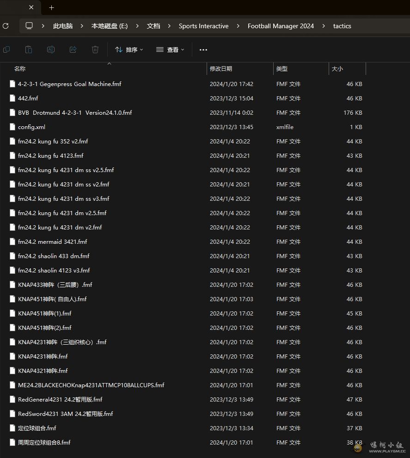Select fm24.2 shaolin 433 dm.fmf
The height and width of the screenshot is (458, 410).
pos(54,256)
